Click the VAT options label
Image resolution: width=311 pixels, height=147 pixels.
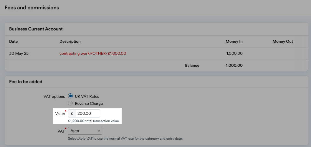[54, 97]
